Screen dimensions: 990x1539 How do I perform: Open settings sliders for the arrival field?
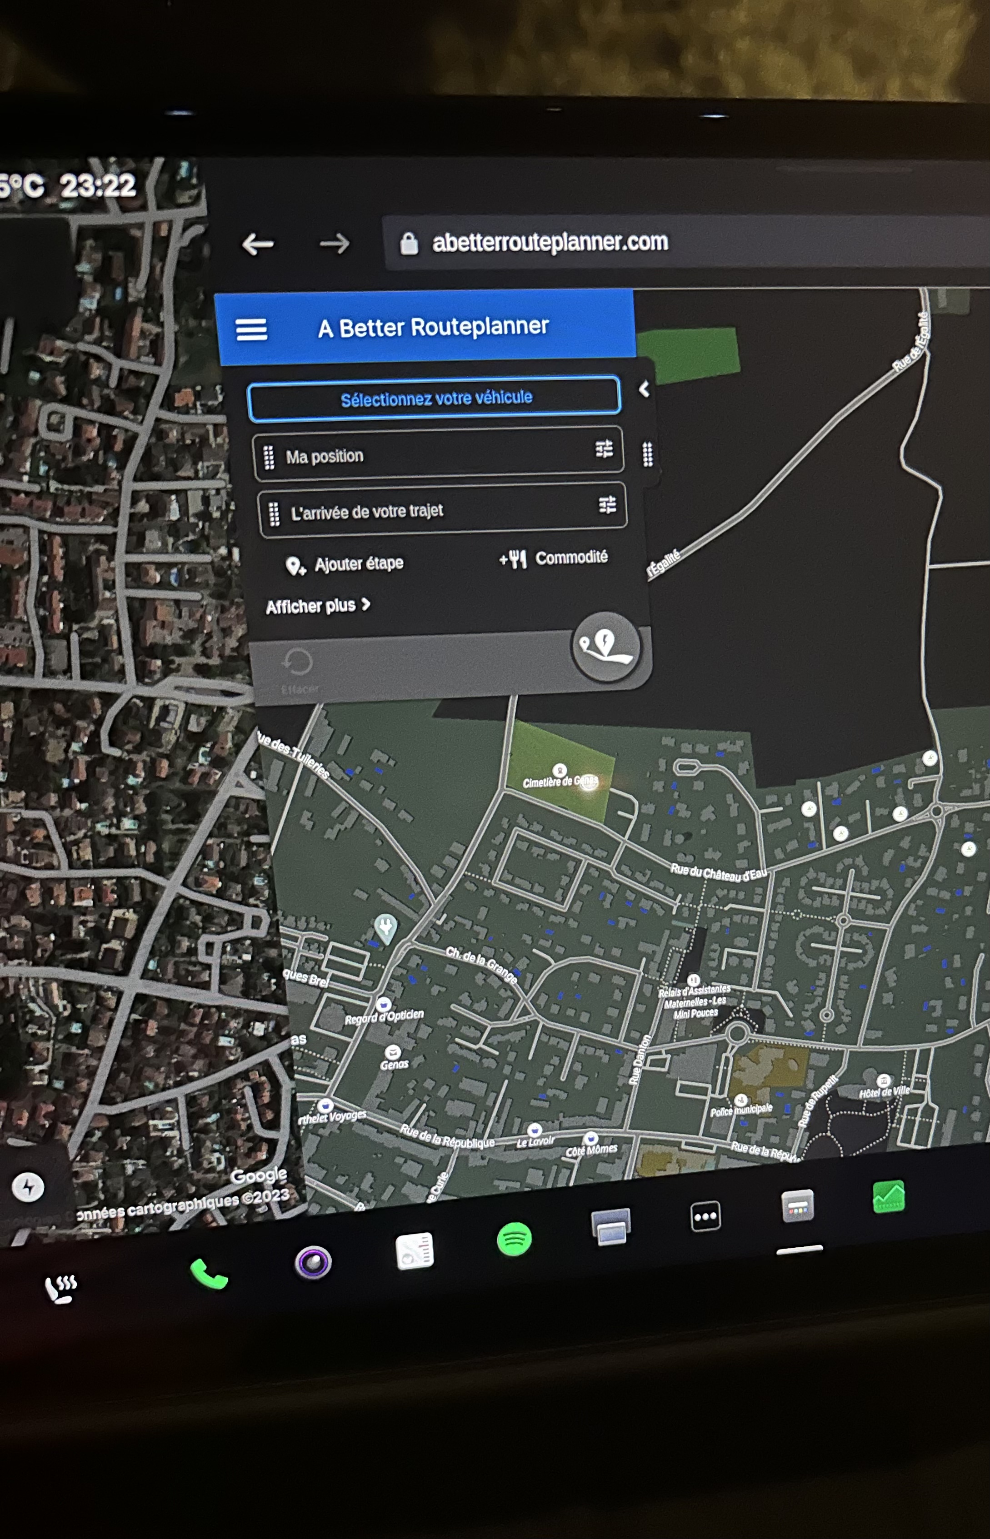pyautogui.click(x=607, y=505)
